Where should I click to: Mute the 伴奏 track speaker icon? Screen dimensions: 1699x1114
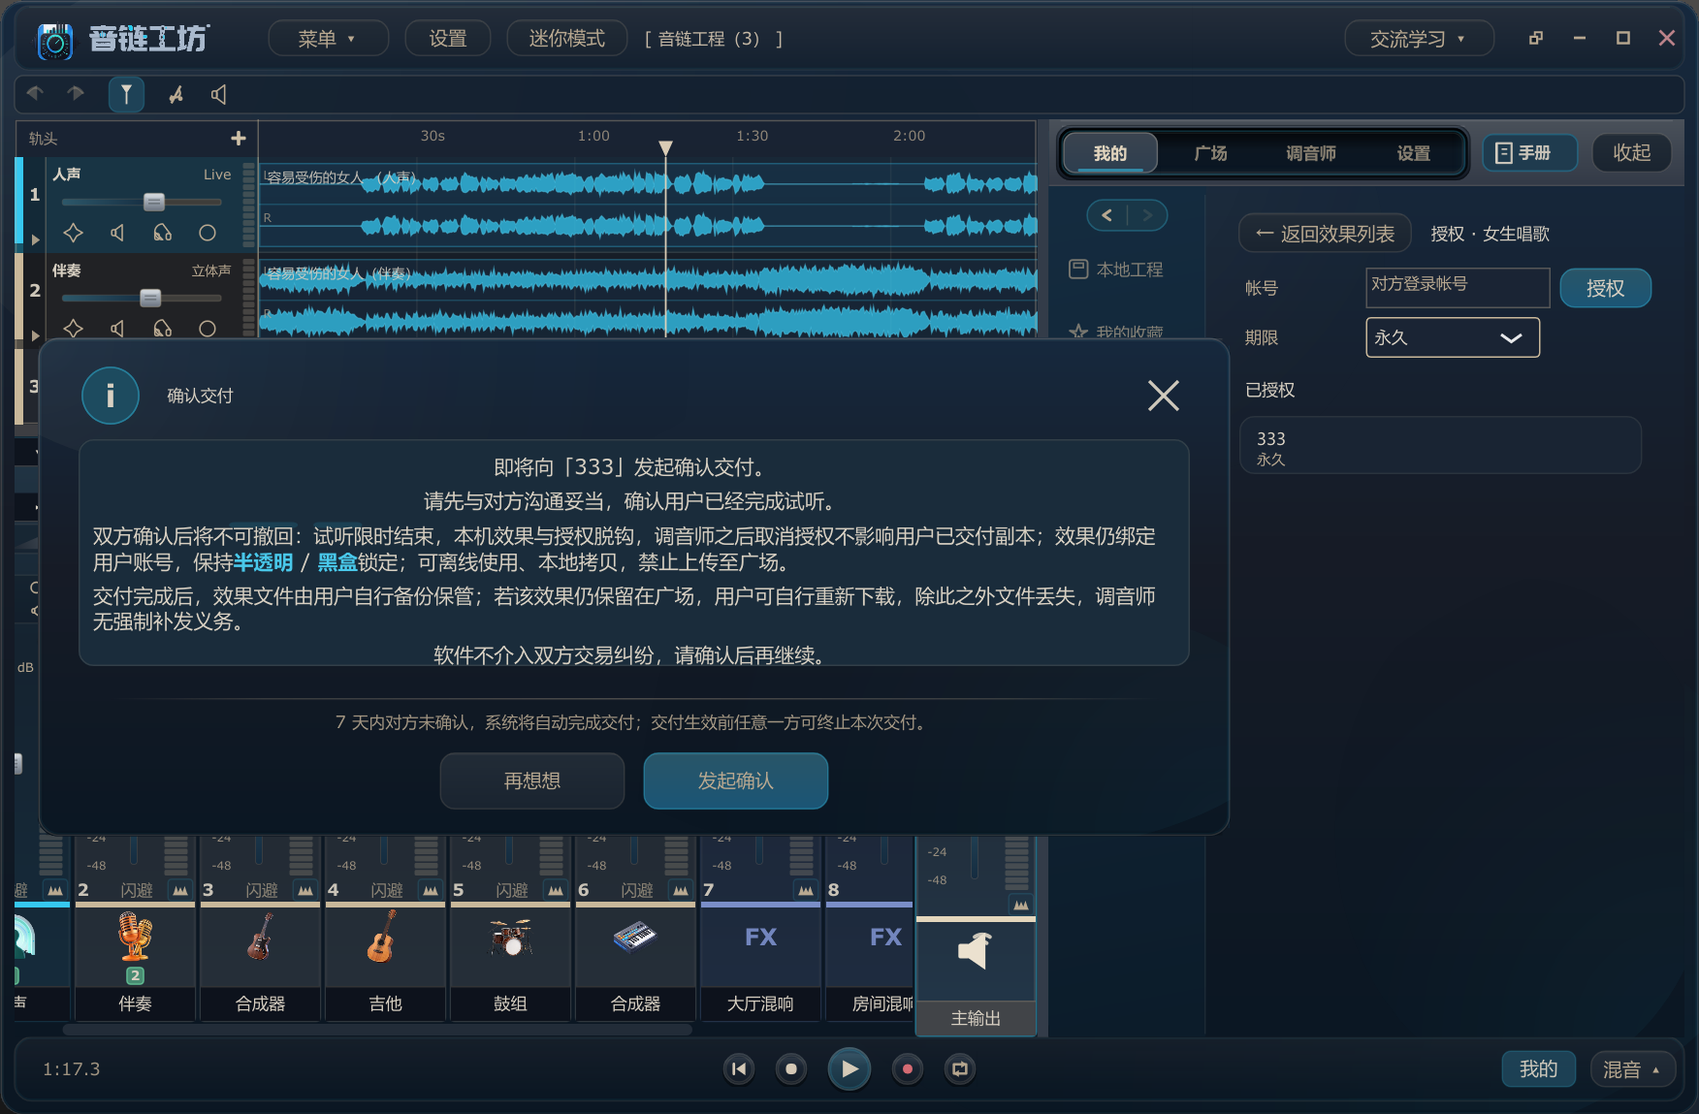(x=117, y=328)
